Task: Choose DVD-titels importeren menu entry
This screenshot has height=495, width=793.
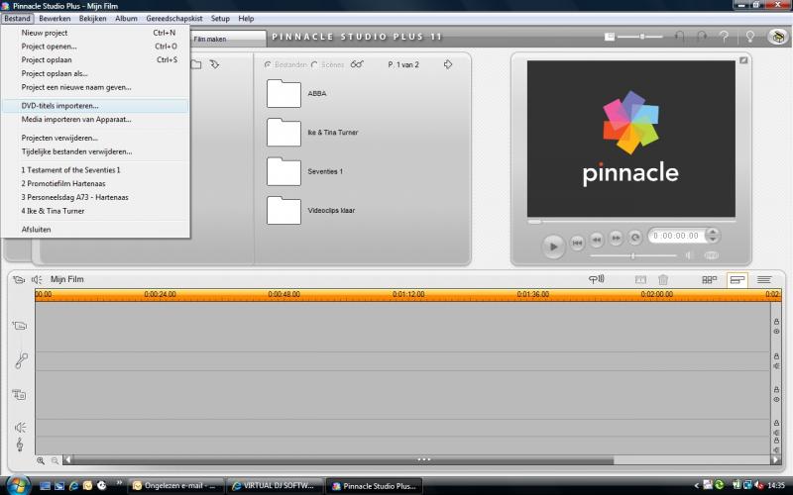Action: [x=95, y=106]
